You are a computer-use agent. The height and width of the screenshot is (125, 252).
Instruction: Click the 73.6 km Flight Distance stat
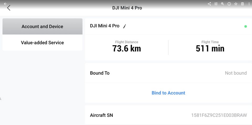(127, 48)
